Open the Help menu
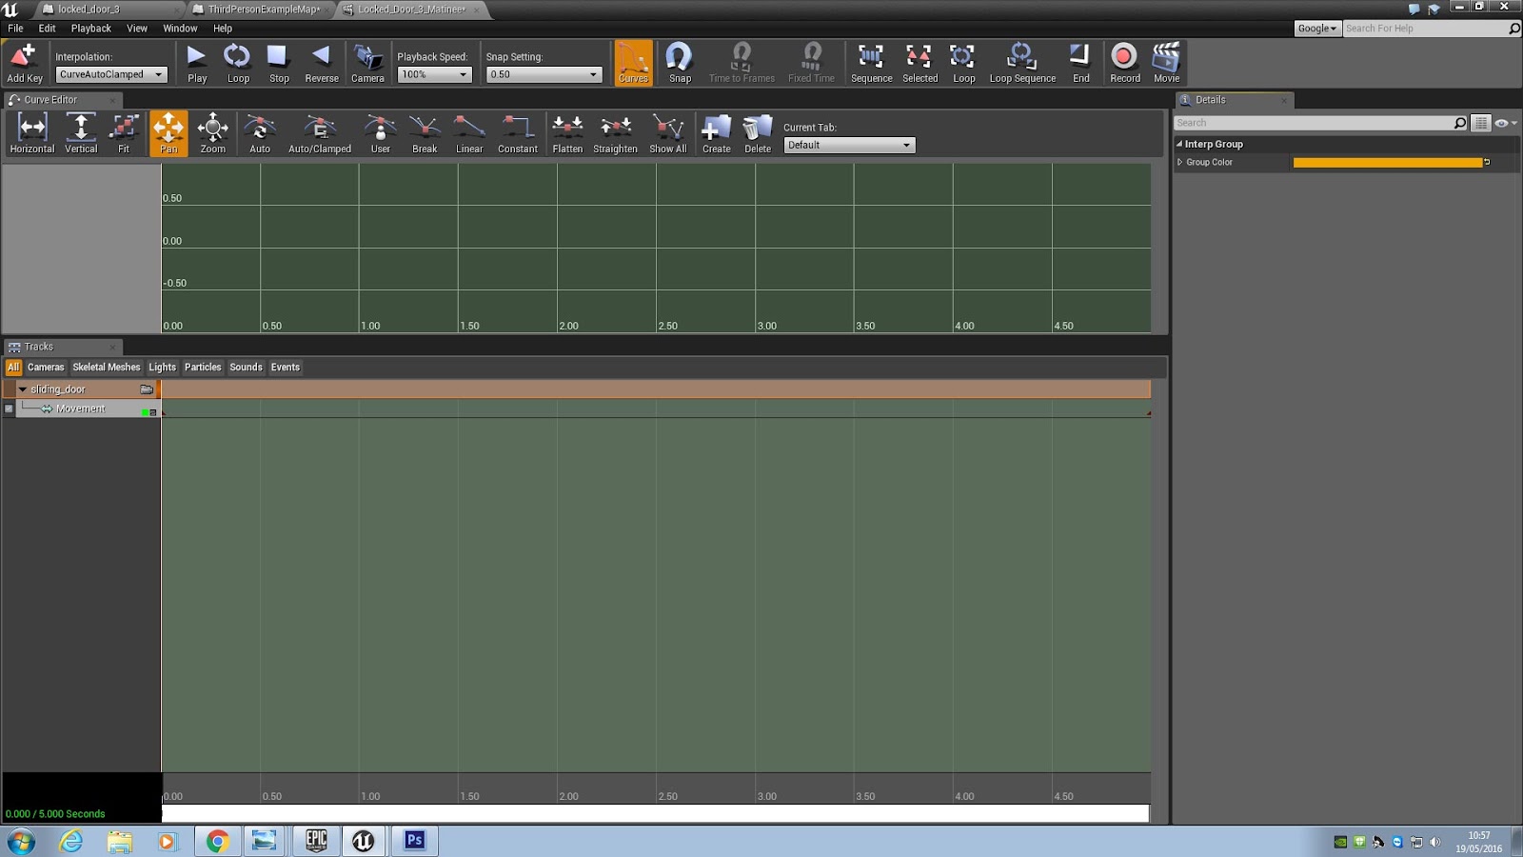The image size is (1523, 857). click(223, 29)
